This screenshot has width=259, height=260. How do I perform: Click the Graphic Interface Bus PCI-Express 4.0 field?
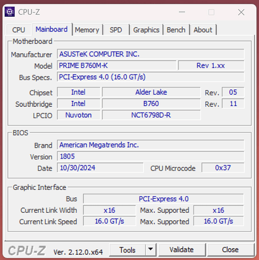click(163, 199)
